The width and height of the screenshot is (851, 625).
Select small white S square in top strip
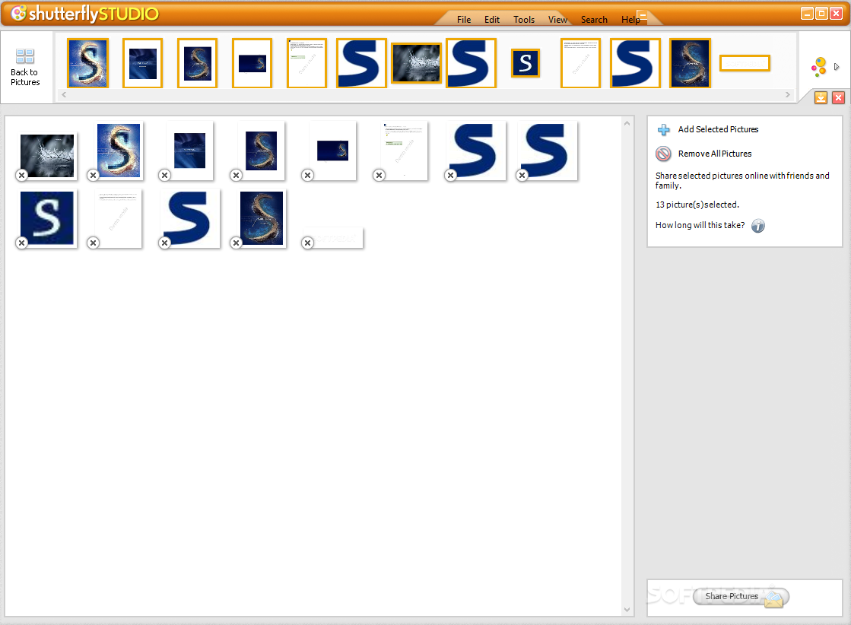(526, 63)
